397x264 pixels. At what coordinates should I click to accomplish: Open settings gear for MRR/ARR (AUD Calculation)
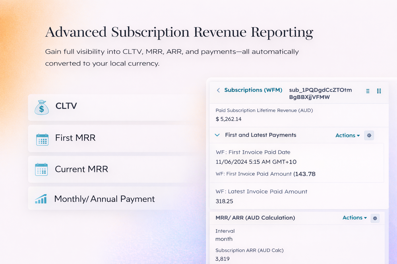[375, 218]
